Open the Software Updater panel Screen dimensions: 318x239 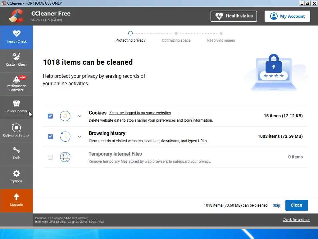point(16,130)
